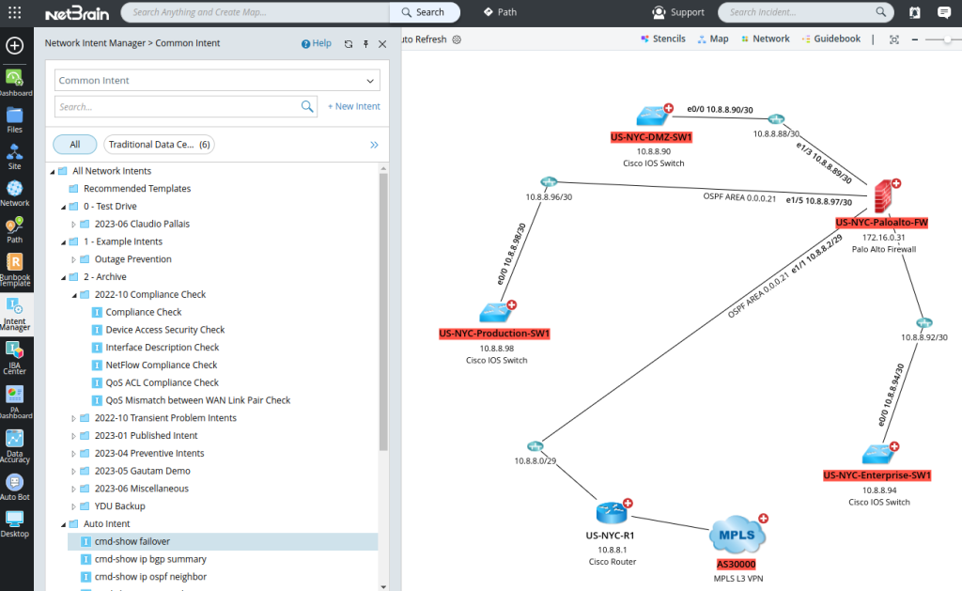
Task: Open the Common Intent dropdown
Action: pos(217,81)
